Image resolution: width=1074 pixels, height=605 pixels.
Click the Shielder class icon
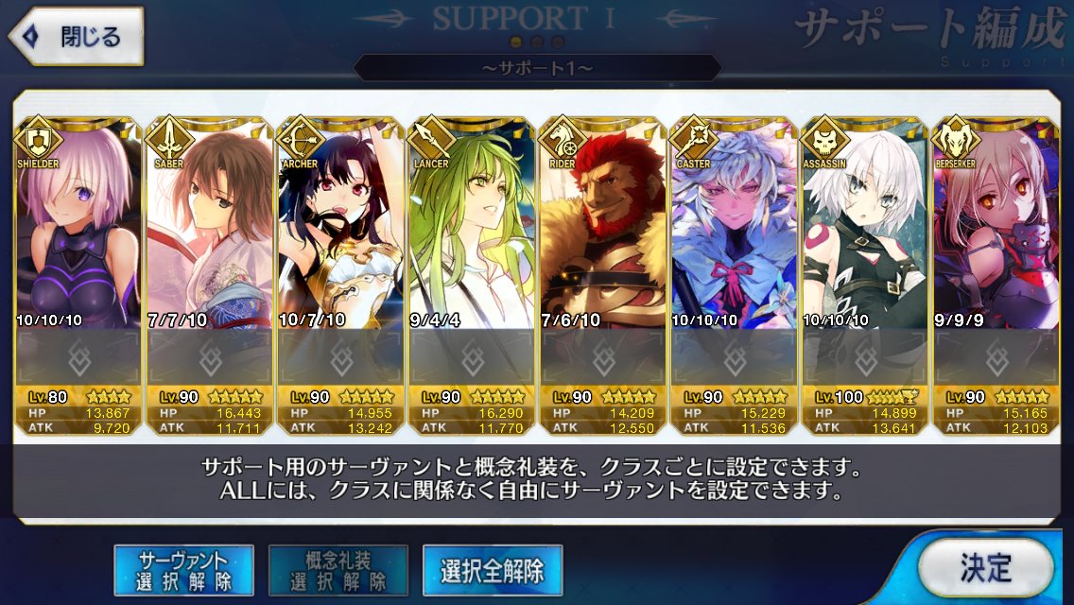click(39, 140)
